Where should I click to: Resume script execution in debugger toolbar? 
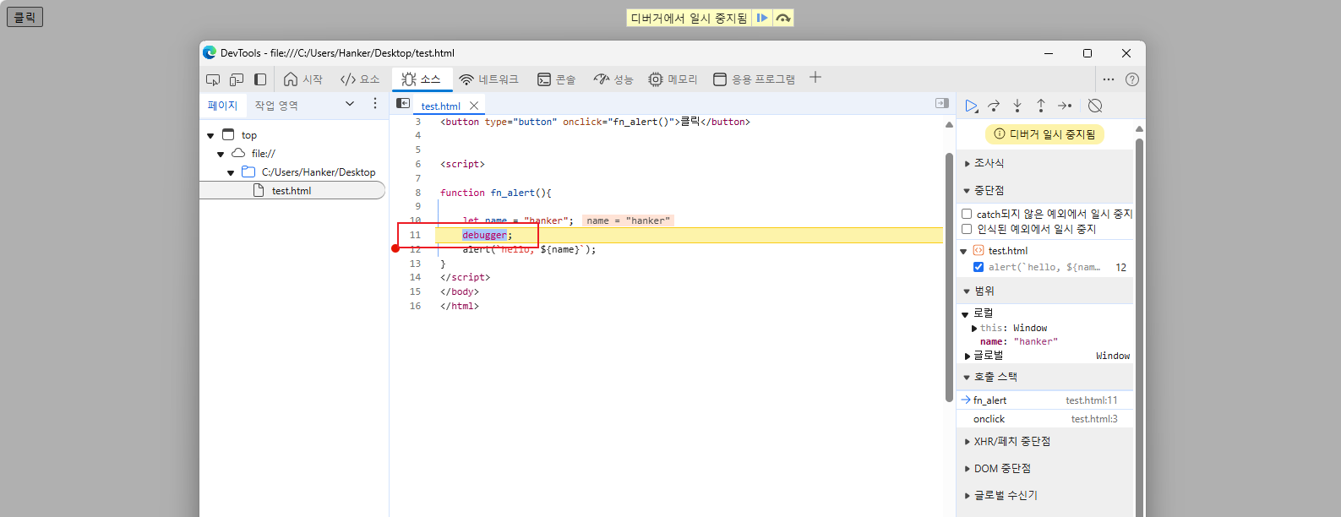pyautogui.click(x=972, y=106)
